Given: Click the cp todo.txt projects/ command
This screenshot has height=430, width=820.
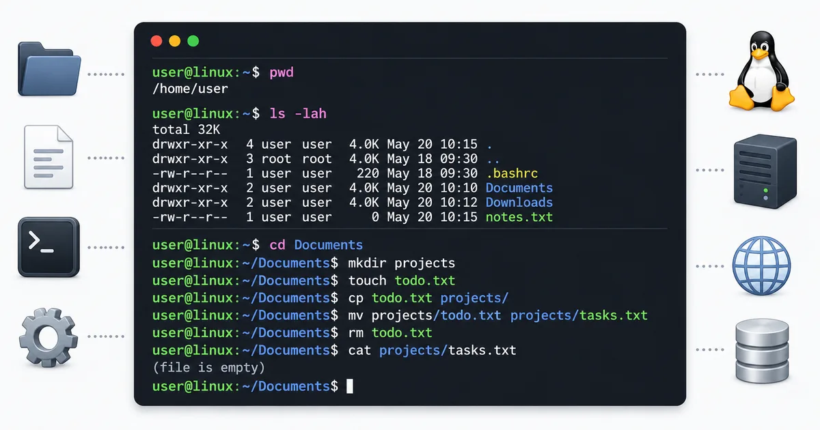Looking at the screenshot, I should coord(428,298).
